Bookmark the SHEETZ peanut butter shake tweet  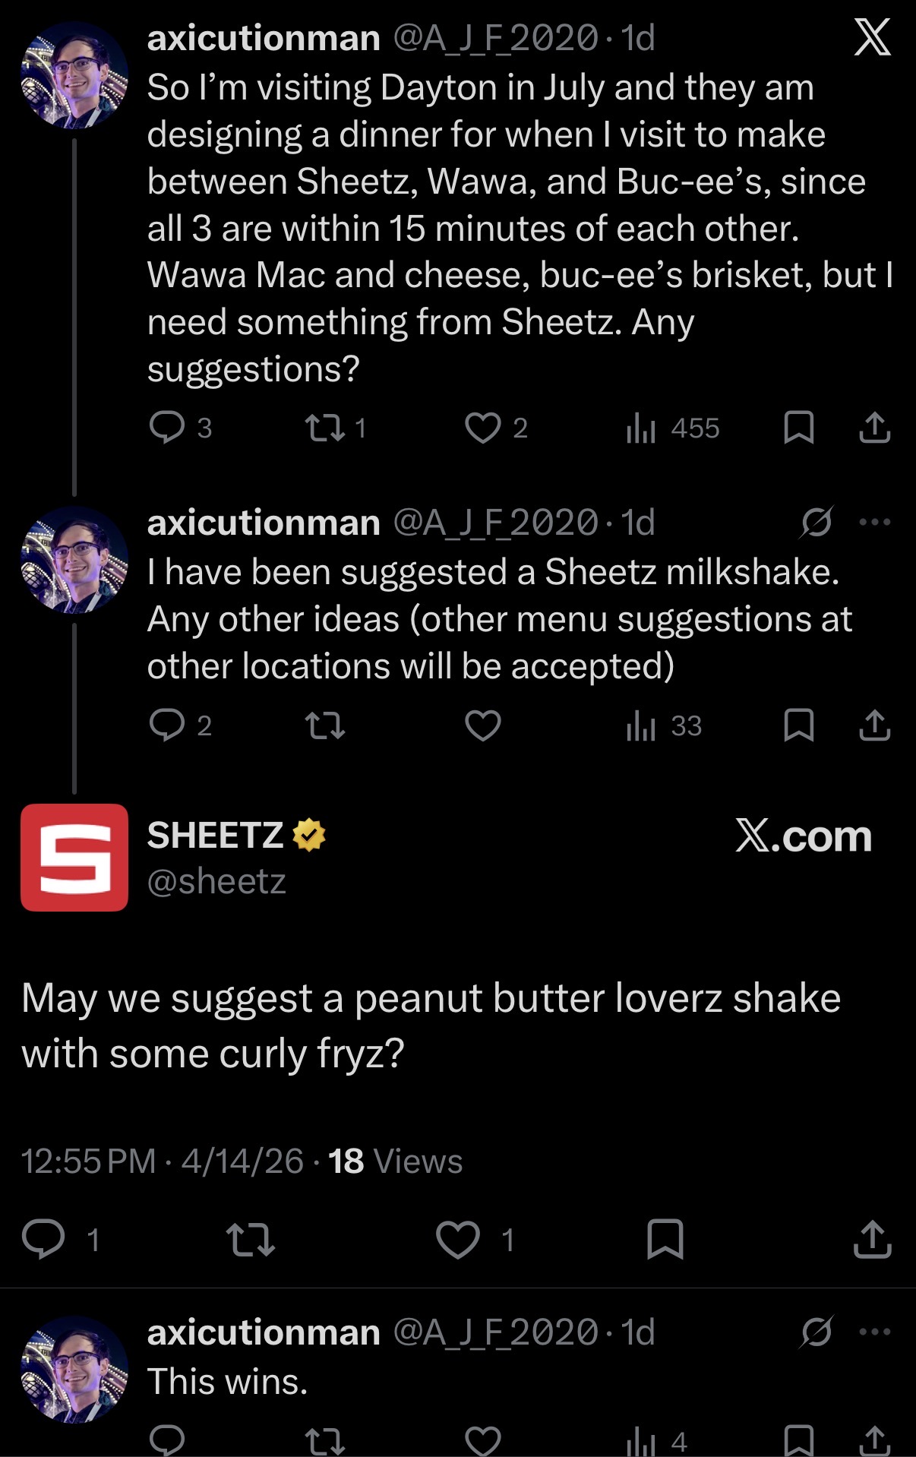click(665, 1240)
